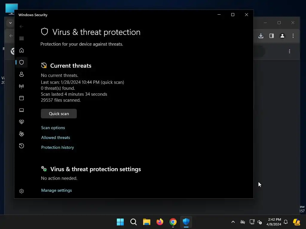The width and height of the screenshot is (306, 229).
Task: Click the browser back arrow behind Windows Security
Action: click(x=11, y=36)
